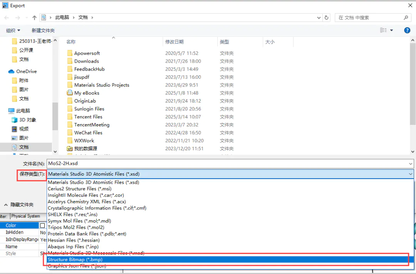Choose Abaqus Inp Files (*.inp)
The height and width of the screenshot is (274, 416).
(73, 247)
